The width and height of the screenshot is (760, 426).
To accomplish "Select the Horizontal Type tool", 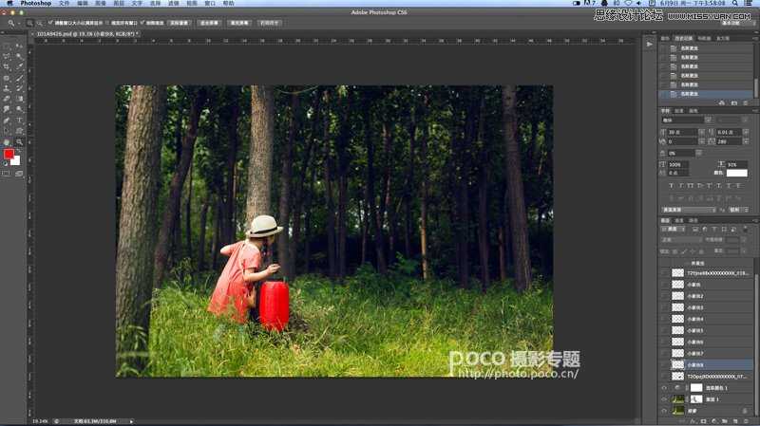I will point(19,120).
